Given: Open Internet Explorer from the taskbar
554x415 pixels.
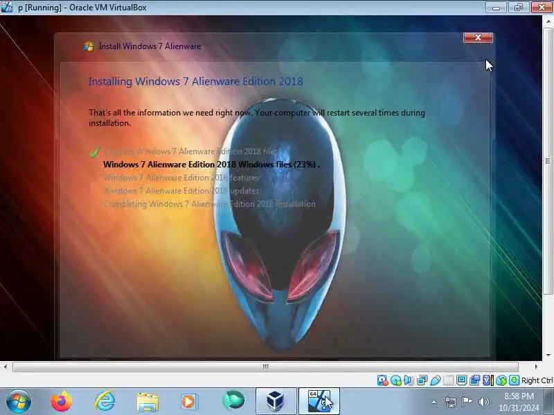Looking at the screenshot, I should (x=105, y=401).
